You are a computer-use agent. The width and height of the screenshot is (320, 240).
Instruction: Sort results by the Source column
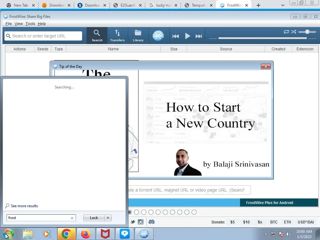pyautogui.click(x=226, y=49)
